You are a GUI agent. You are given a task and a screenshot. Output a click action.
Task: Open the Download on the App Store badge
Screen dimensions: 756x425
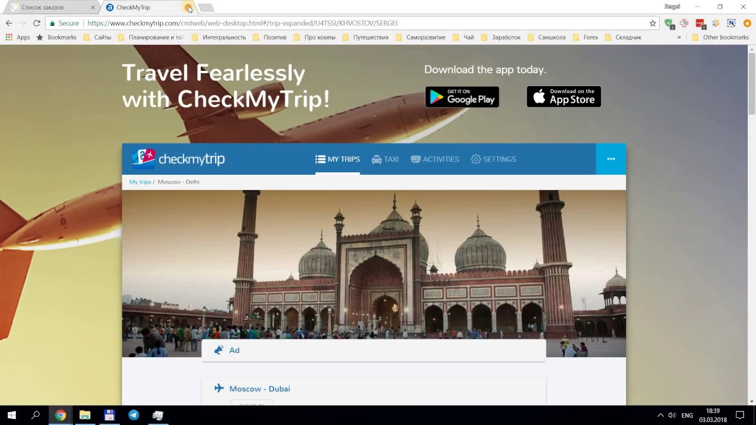(563, 97)
